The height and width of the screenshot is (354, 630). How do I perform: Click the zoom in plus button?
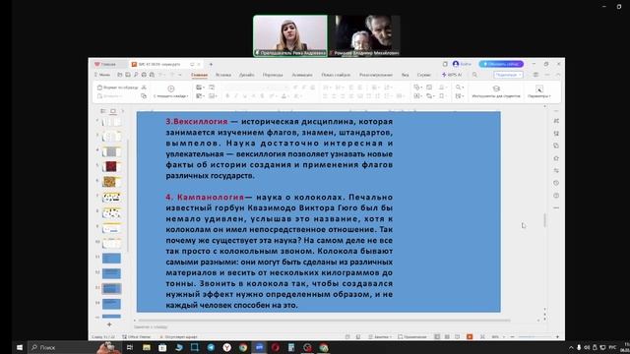pyautogui.click(x=557, y=336)
